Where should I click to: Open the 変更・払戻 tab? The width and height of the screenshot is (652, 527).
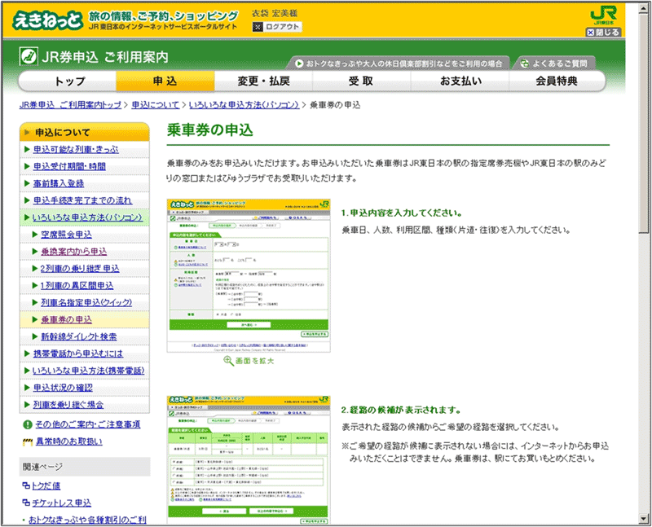tap(262, 81)
